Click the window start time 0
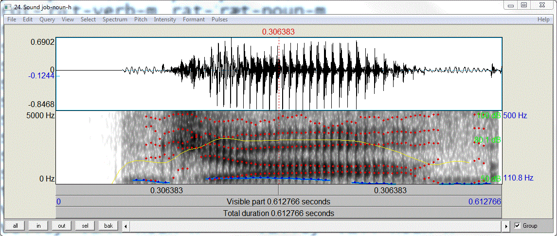This screenshot has height=236, width=557. point(58,202)
